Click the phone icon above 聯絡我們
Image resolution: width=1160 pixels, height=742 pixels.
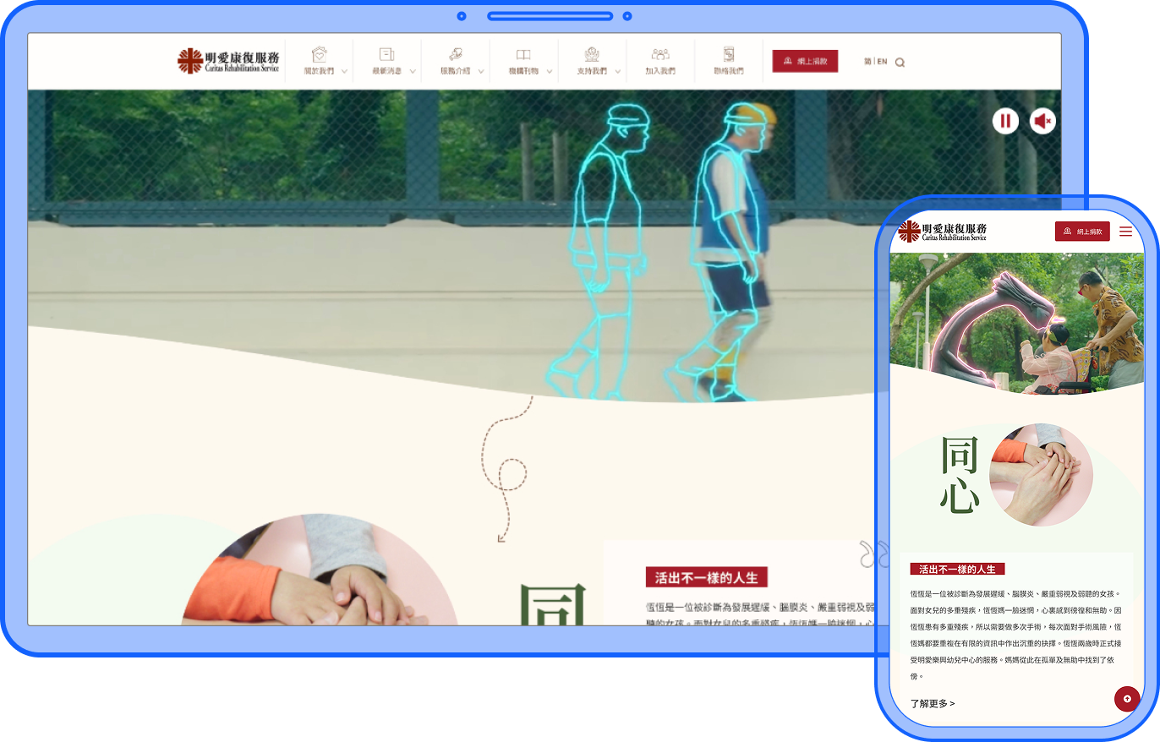pos(728,54)
